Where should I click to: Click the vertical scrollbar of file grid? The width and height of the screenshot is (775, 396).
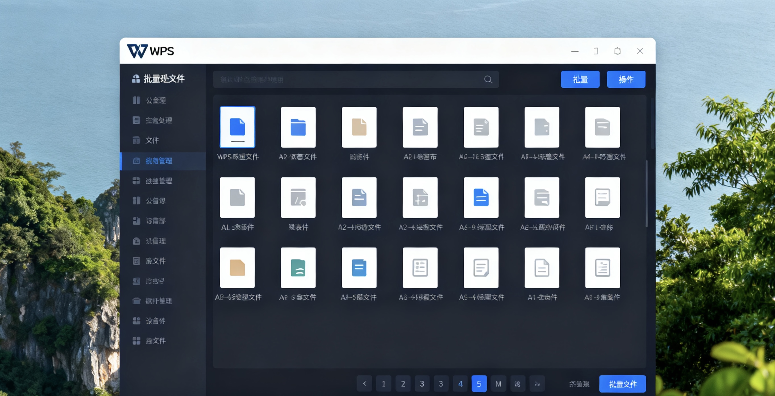click(646, 194)
